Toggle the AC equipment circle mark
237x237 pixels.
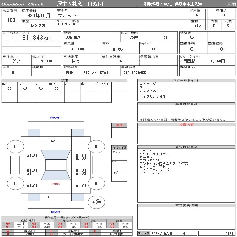click(9, 88)
